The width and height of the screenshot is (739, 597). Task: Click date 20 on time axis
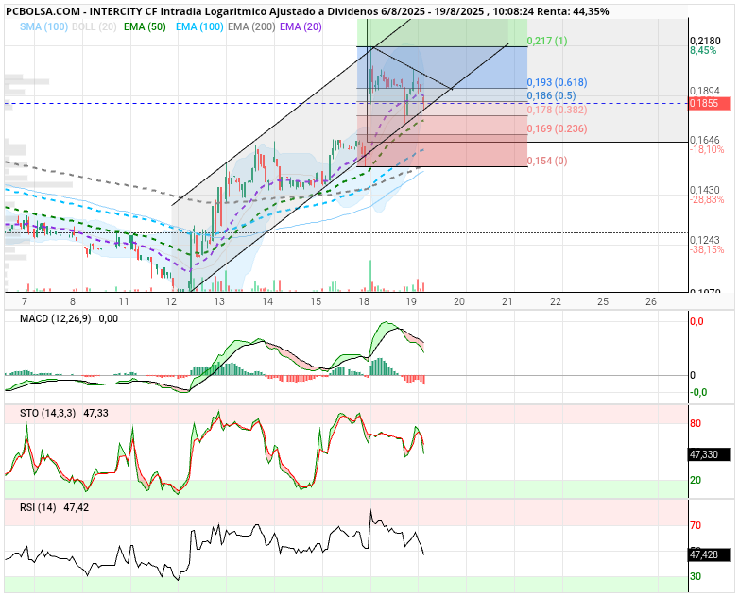[x=459, y=301]
